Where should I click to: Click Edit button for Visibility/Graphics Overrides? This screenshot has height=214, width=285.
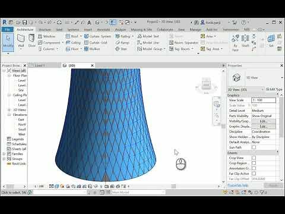(x=264, y=121)
